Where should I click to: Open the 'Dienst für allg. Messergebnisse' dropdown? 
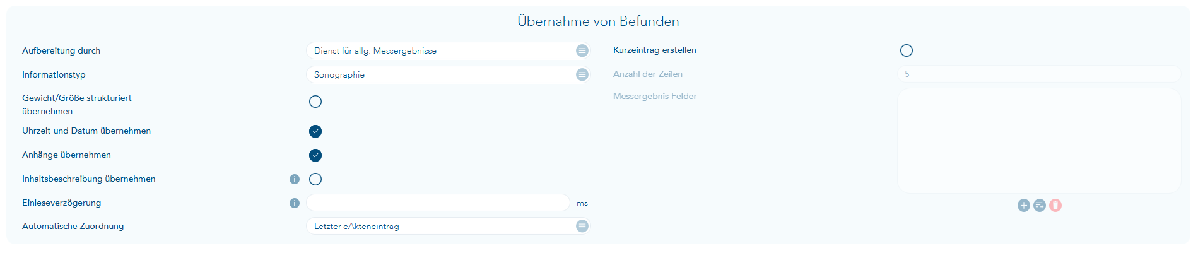point(442,50)
